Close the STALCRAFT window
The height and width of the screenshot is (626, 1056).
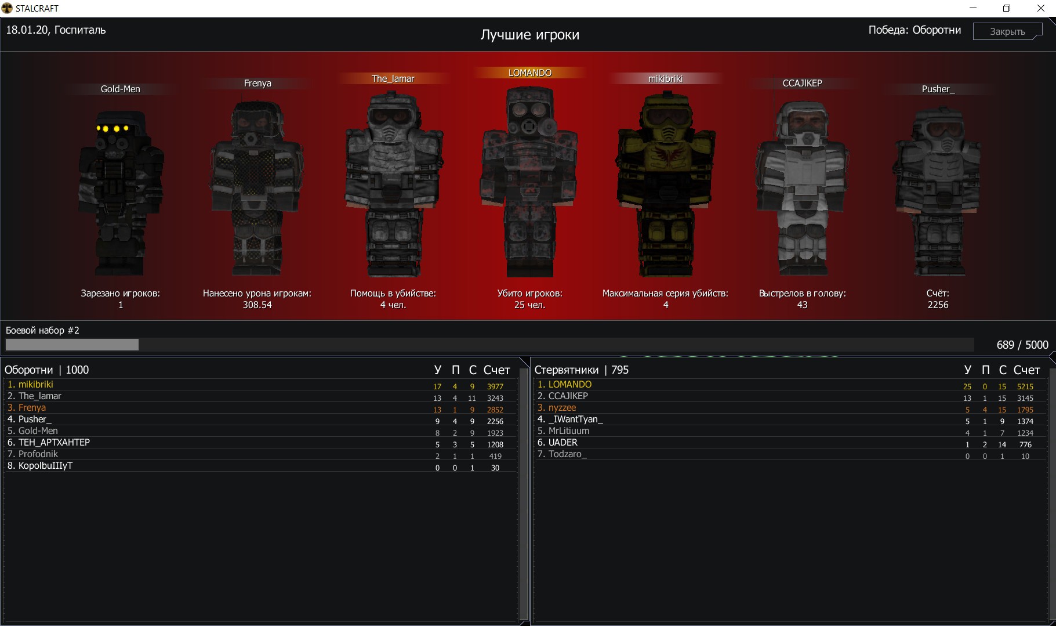tap(1040, 8)
